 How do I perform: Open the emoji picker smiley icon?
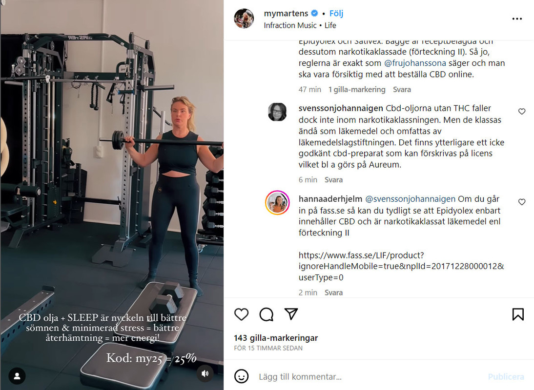242,376
